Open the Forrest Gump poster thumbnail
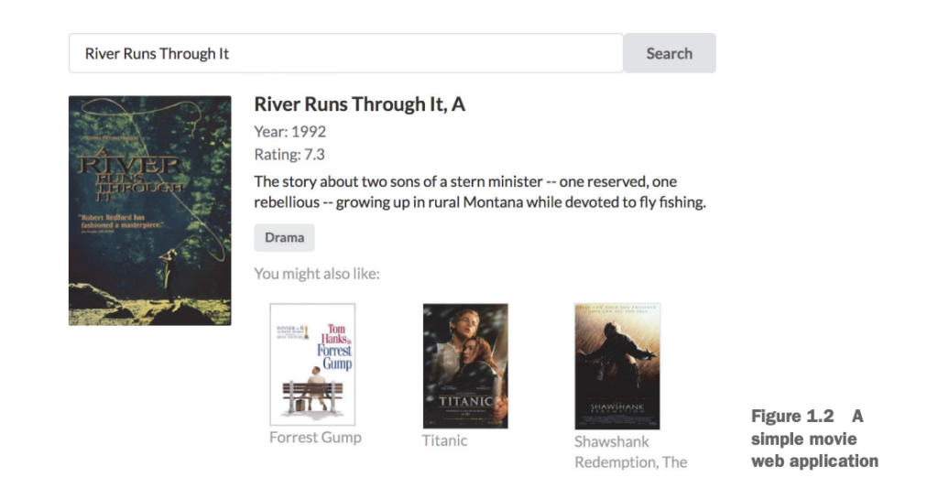Image resolution: width=938 pixels, height=499 pixels. [312, 363]
